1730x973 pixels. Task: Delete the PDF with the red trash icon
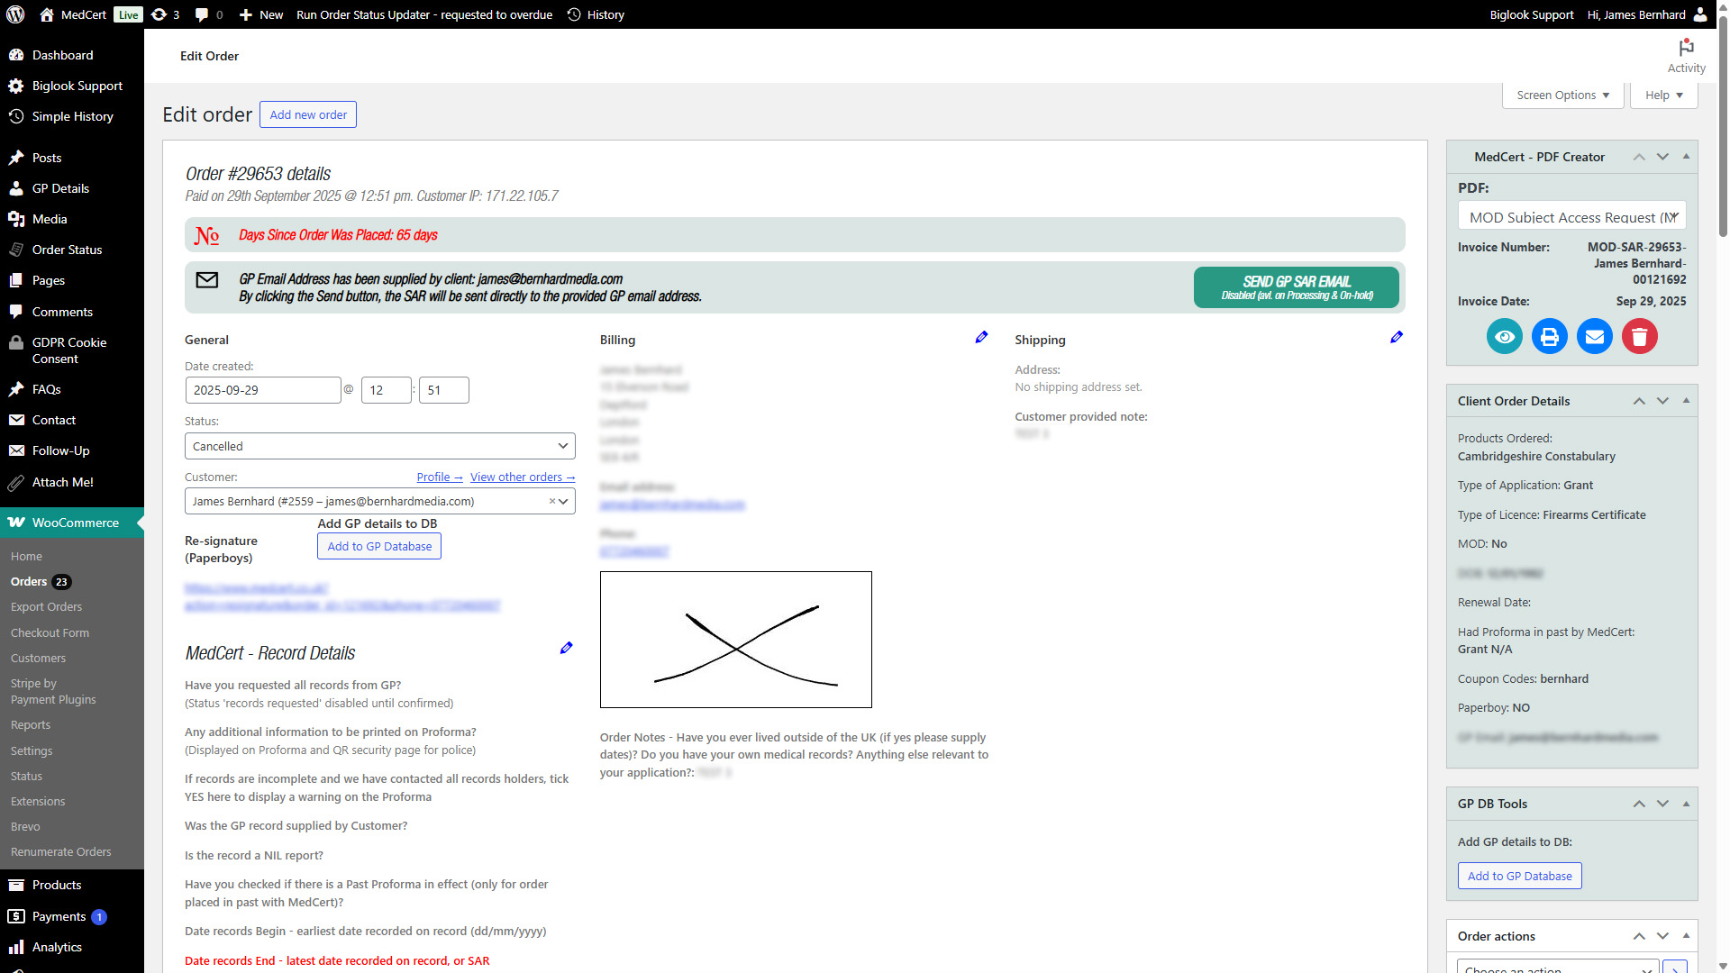pyautogui.click(x=1640, y=337)
